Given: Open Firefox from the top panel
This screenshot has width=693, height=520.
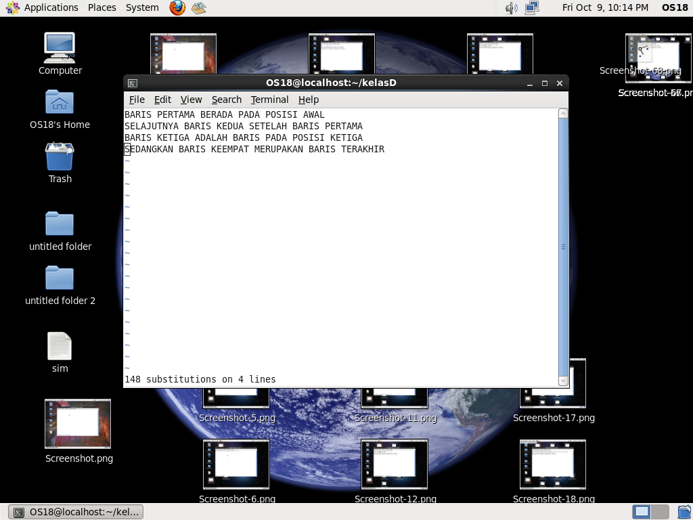Looking at the screenshot, I should [176, 8].
